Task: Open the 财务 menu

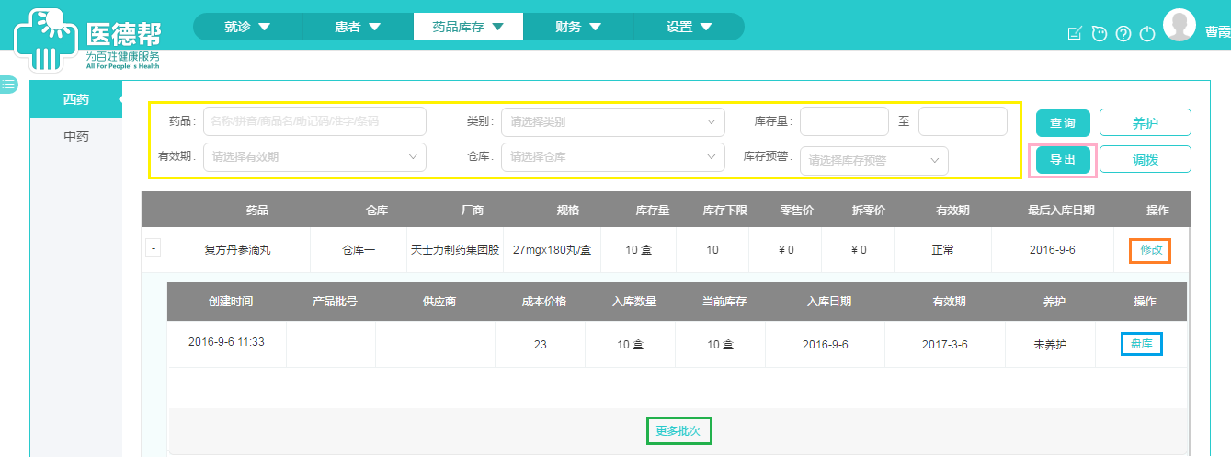Action: pos(578,27)
